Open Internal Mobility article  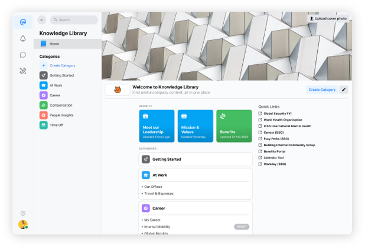pyautogui.click(x=157, y=227)
